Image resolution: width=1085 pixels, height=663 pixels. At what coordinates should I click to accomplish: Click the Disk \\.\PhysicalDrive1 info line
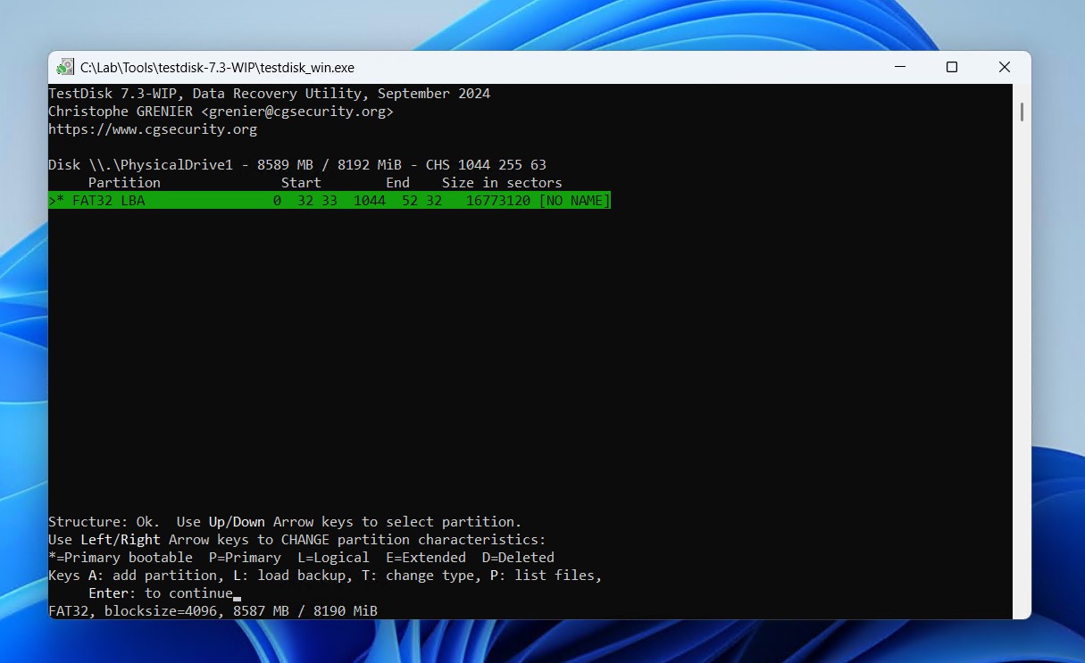pyautogui.click(x=296, y=165)
